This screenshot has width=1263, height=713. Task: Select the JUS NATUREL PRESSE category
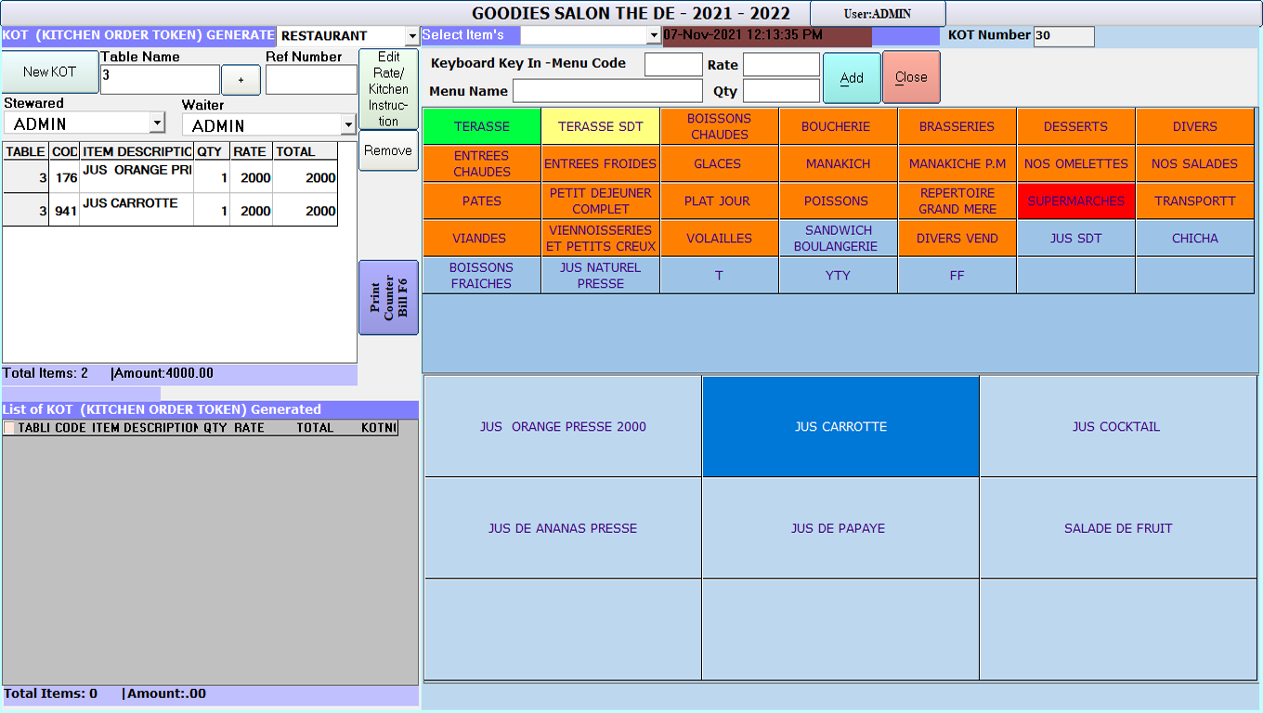(600, 275)
